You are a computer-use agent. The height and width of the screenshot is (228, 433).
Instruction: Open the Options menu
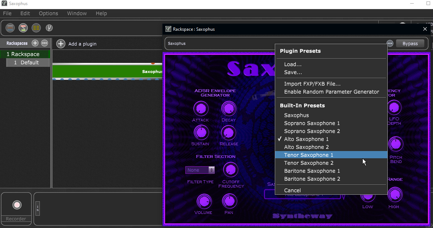[x=48, y=13]
